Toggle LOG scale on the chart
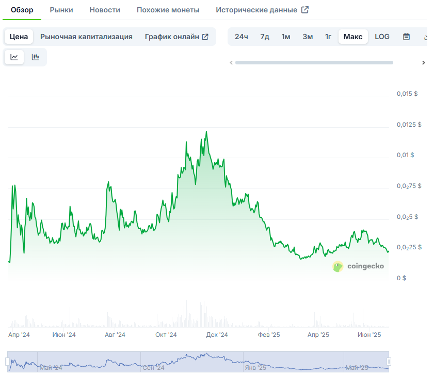 (382, 37)
